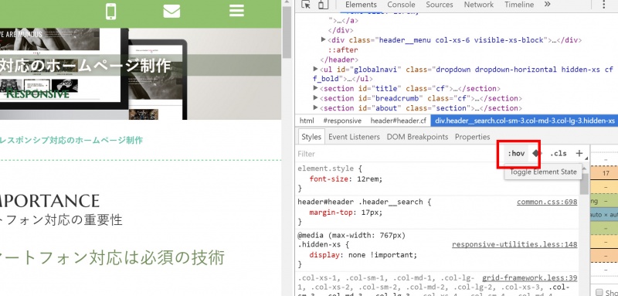Expand the section breadcrumb node
This screenshot has width=618, height=296.
pyautogui.click(x=315, y=97)
